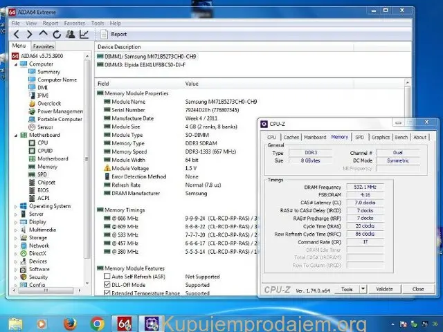Screen dimensions: 443x332
Task: Toggle the Extended Temperature Range checkbox
Action: pos(107,293)
